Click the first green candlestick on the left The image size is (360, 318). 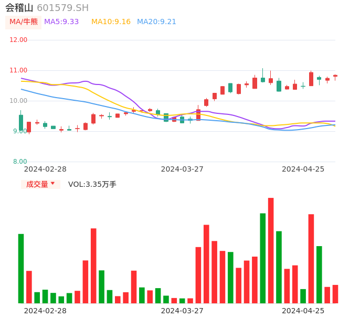(x=21, y=122)
